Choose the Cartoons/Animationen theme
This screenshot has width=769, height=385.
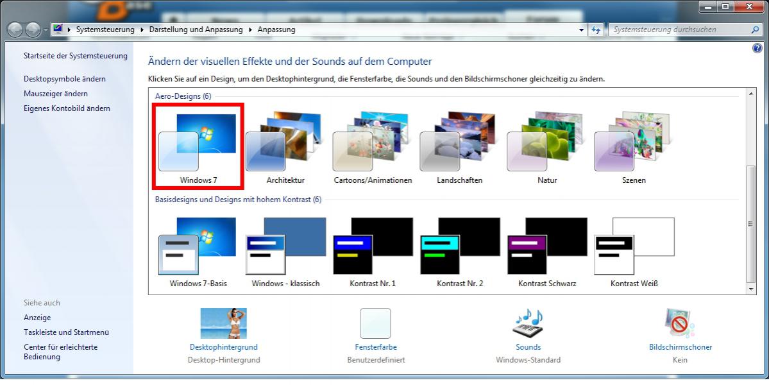coord(373,148)
